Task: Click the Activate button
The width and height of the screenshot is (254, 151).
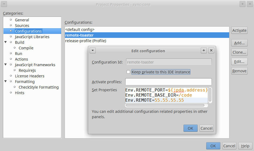Action: [239, 30]
